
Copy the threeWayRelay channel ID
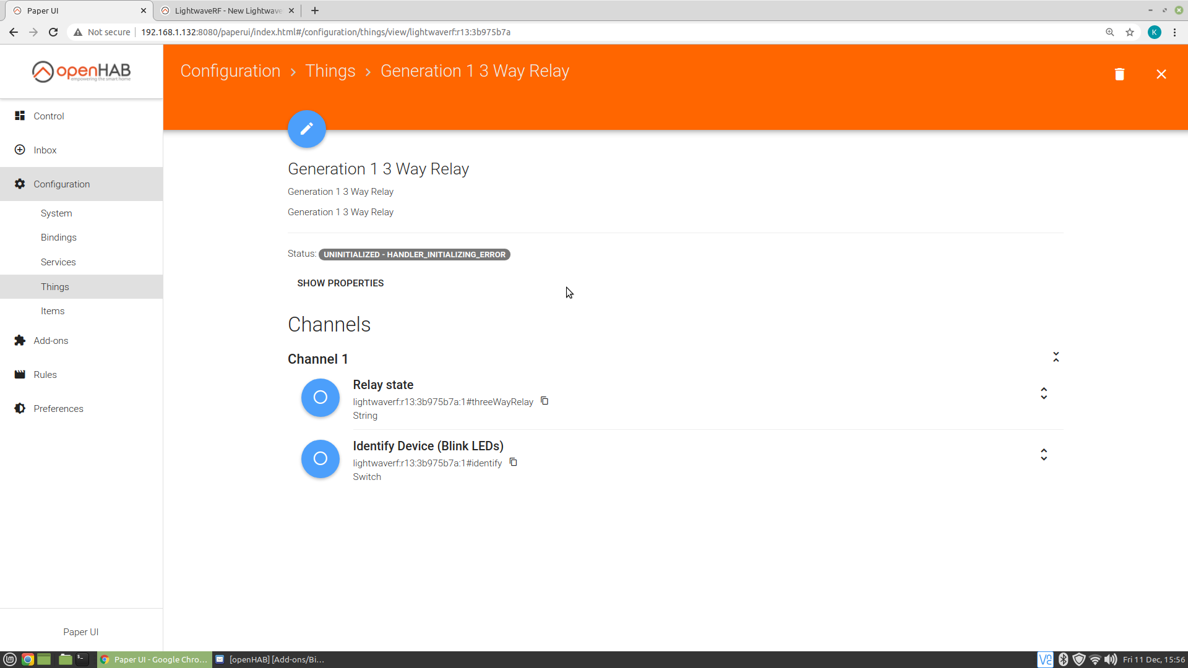pyautogui.click(x=544, y=401)
